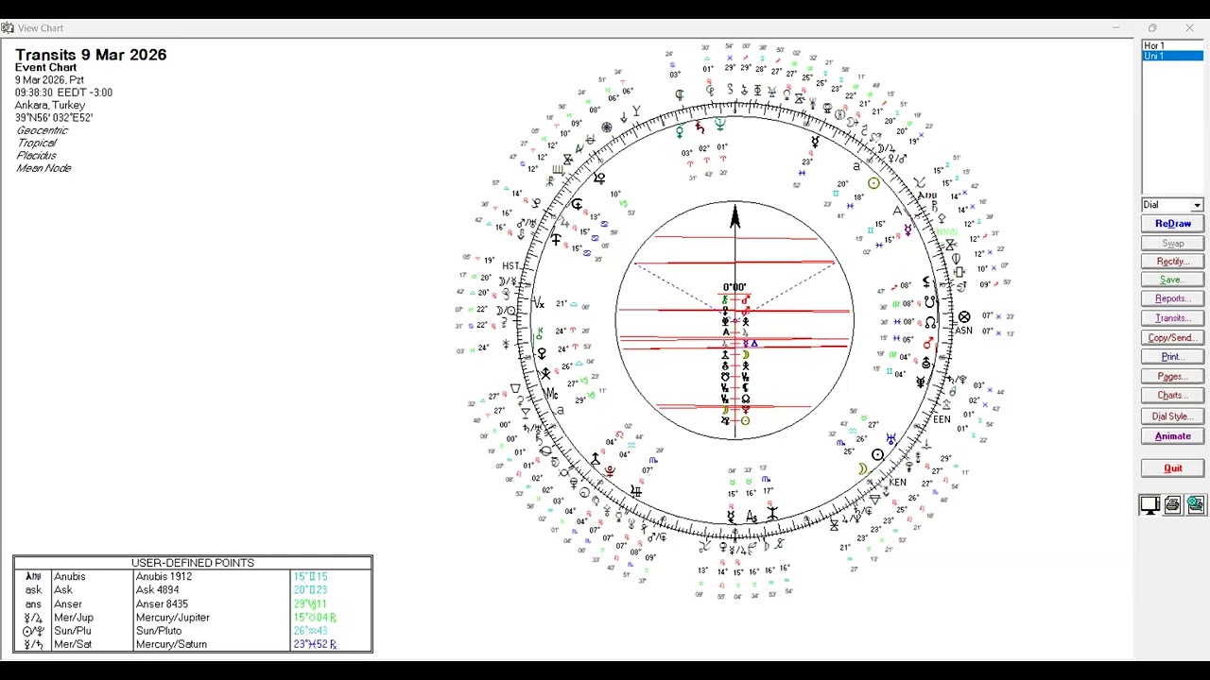Click the crossed-circle glyph above ASN
Viewport: 1210px width, 680px height.
(x=963, y=317)
